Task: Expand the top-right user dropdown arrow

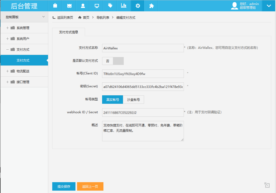Action: 269,6
